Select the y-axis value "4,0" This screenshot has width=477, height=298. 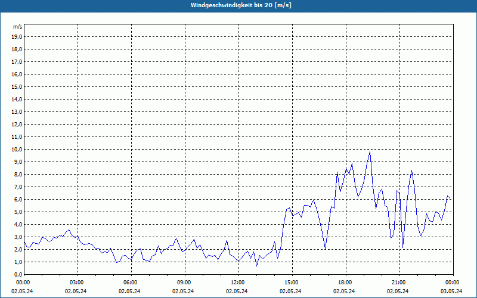pos(18,225)
